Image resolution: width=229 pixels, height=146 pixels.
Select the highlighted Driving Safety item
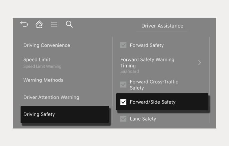65,115
